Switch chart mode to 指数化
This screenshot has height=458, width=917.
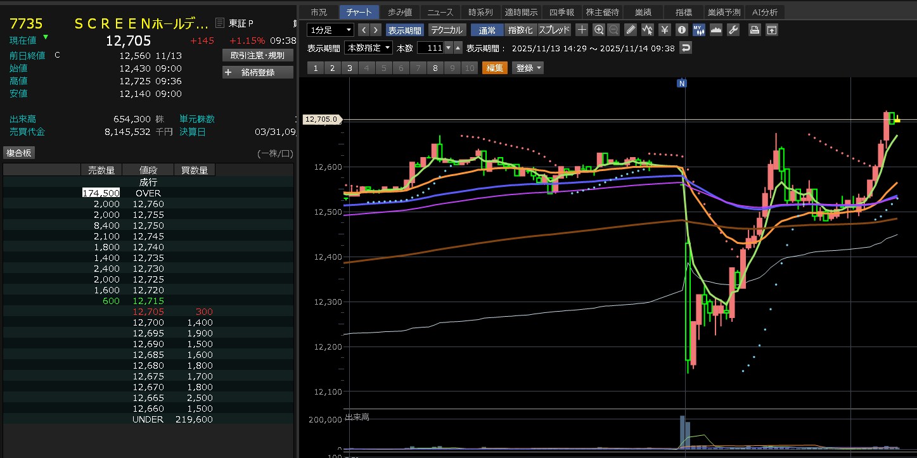click(521, 30)
